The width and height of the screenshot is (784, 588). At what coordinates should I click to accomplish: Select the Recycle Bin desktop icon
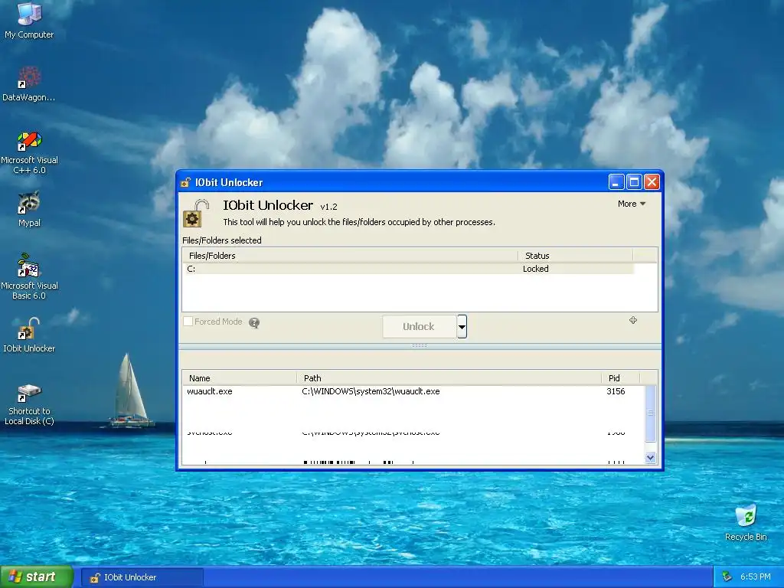(746, 523)
